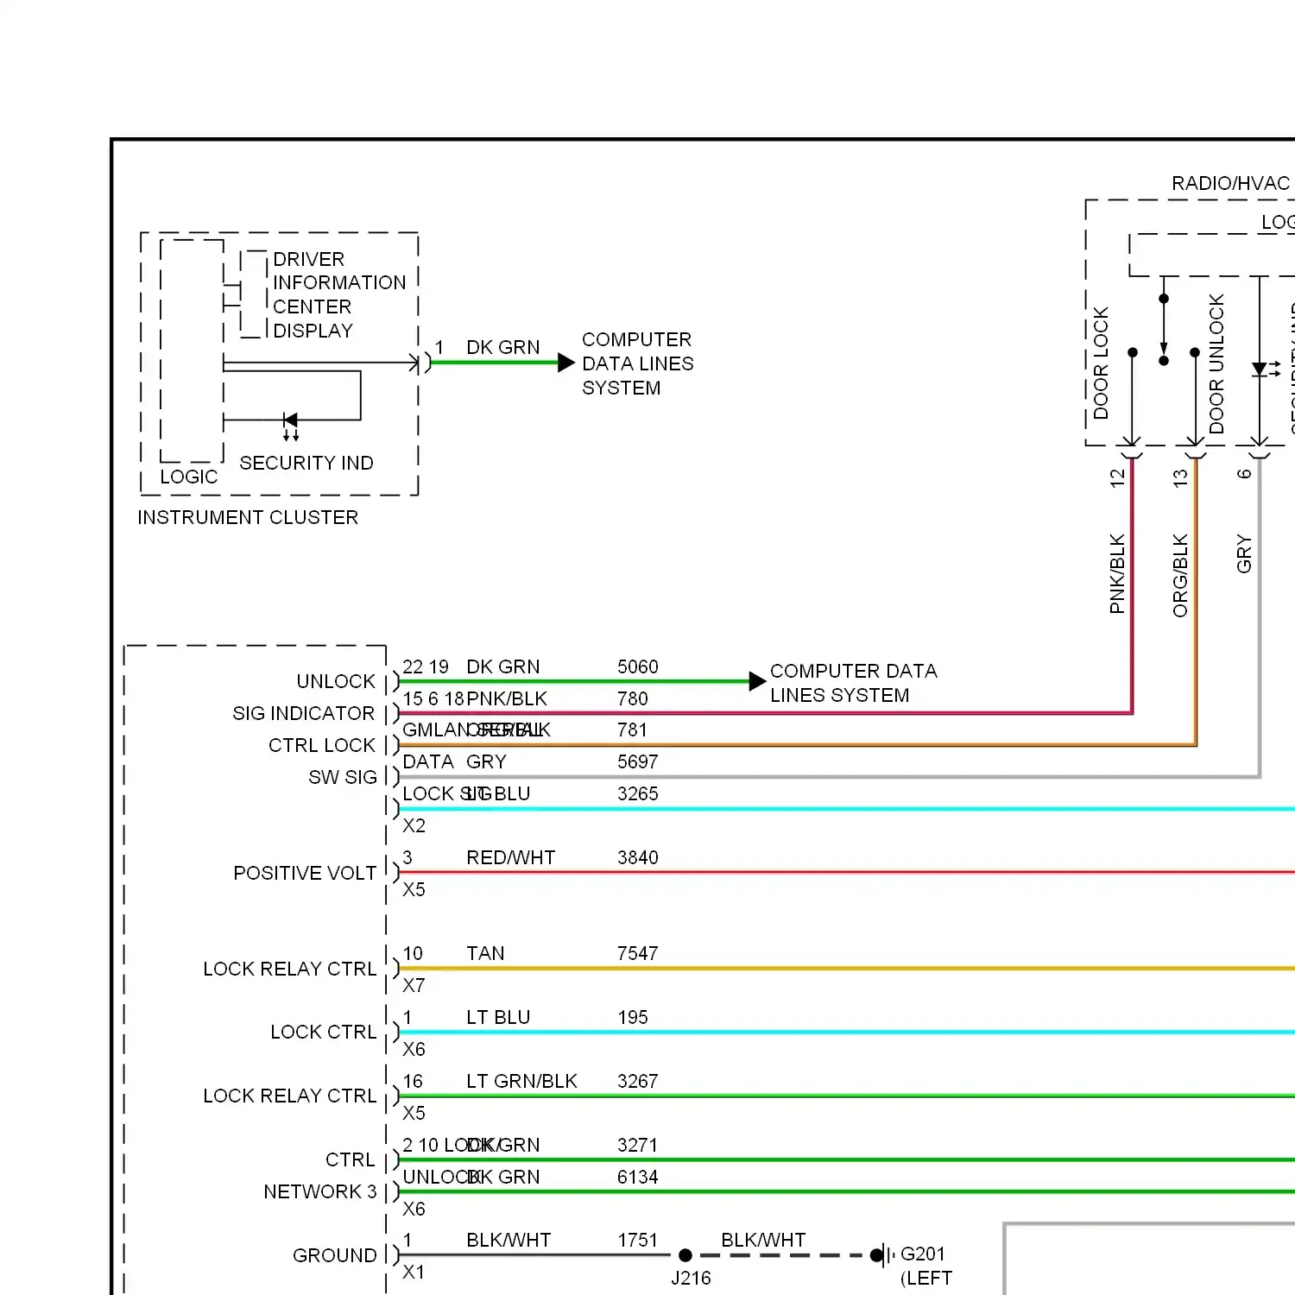
Task: Select the LOGIC label in instrument cluster
Action: coord(189,477)
